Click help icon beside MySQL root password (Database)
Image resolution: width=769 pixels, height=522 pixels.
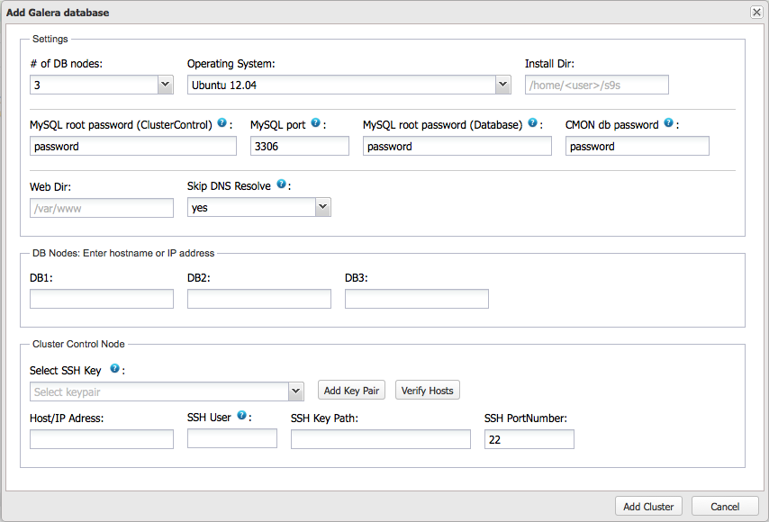[532, 123]
